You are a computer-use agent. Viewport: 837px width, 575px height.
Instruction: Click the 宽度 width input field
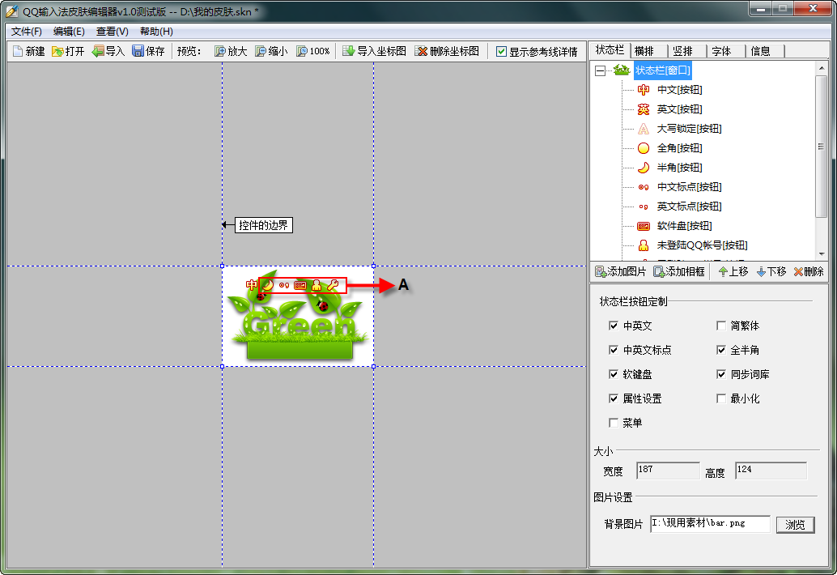click(668, 471)
